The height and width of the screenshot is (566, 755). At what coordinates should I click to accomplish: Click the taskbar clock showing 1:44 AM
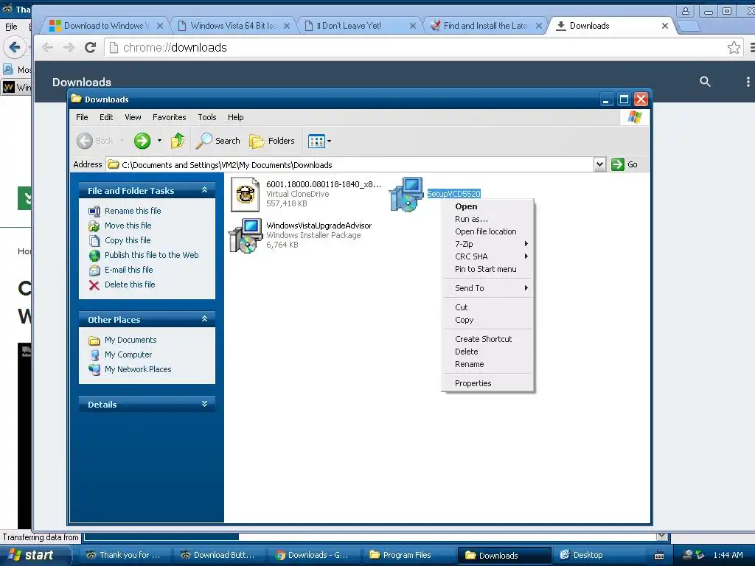pyautogui.click(x=728, y=555)
